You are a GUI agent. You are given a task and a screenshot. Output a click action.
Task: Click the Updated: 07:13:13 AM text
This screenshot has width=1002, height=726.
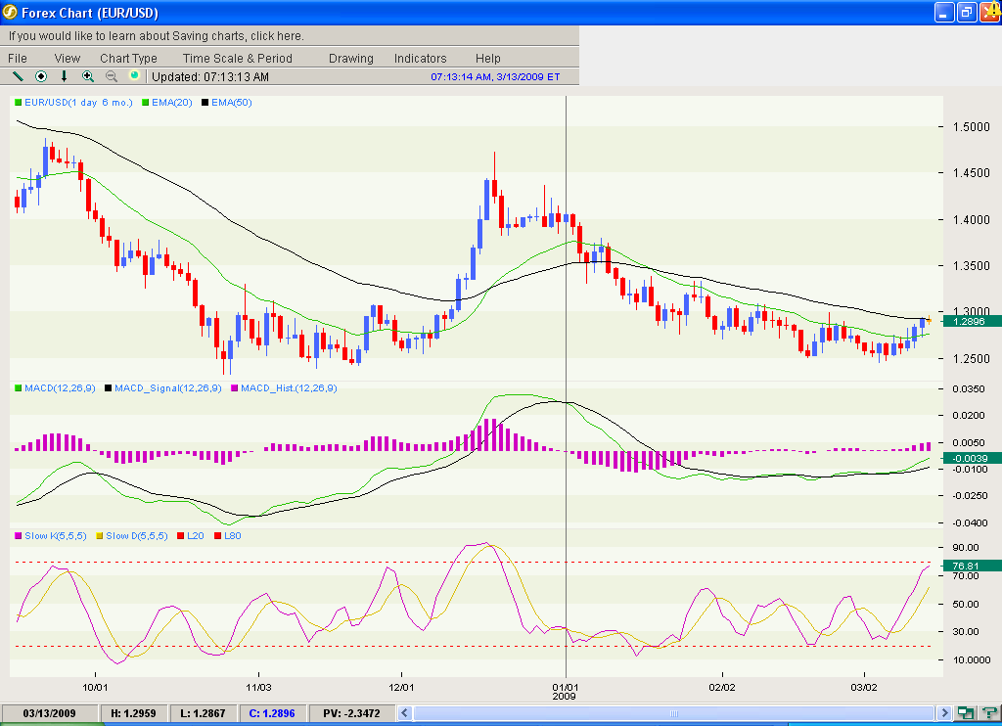coord(210,76)
